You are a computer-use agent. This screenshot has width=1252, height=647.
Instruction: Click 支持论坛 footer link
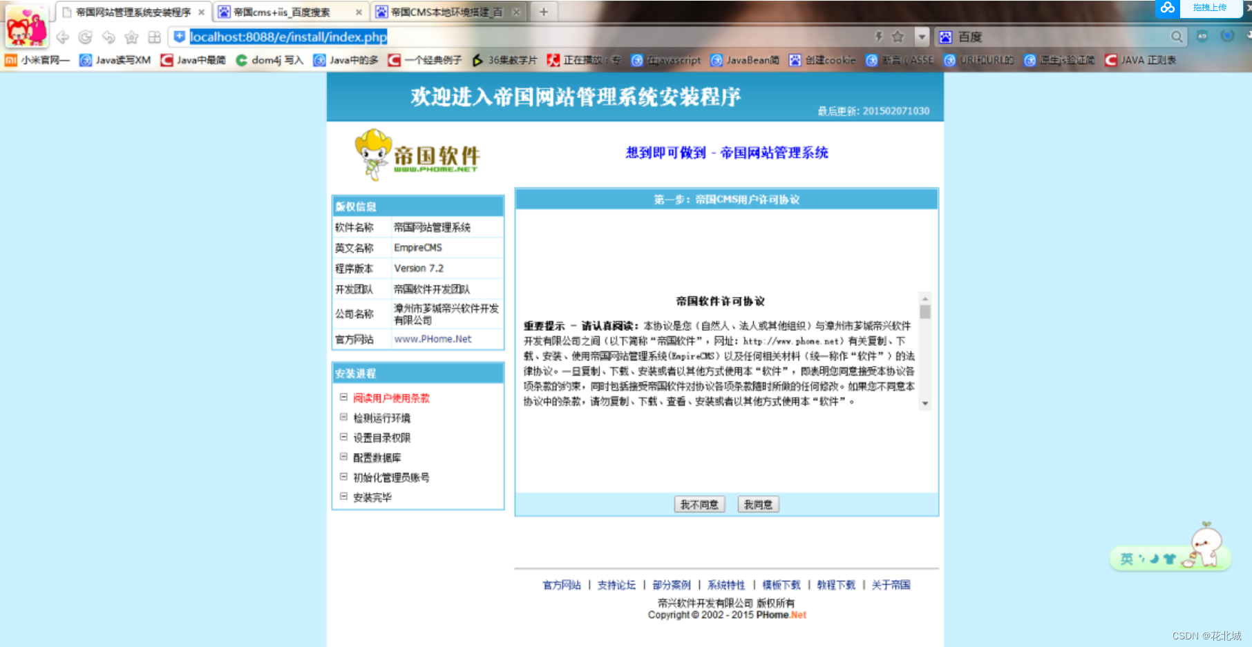pos(616,585)
